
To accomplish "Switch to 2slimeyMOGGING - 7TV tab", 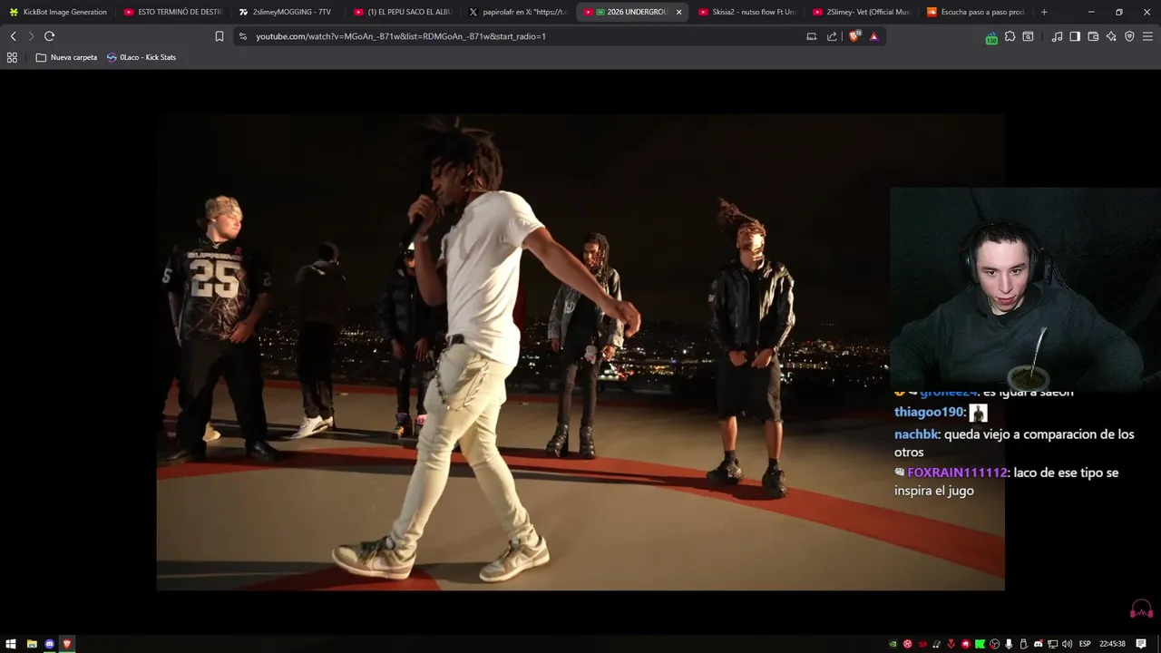I will click(x=287, y=12).
